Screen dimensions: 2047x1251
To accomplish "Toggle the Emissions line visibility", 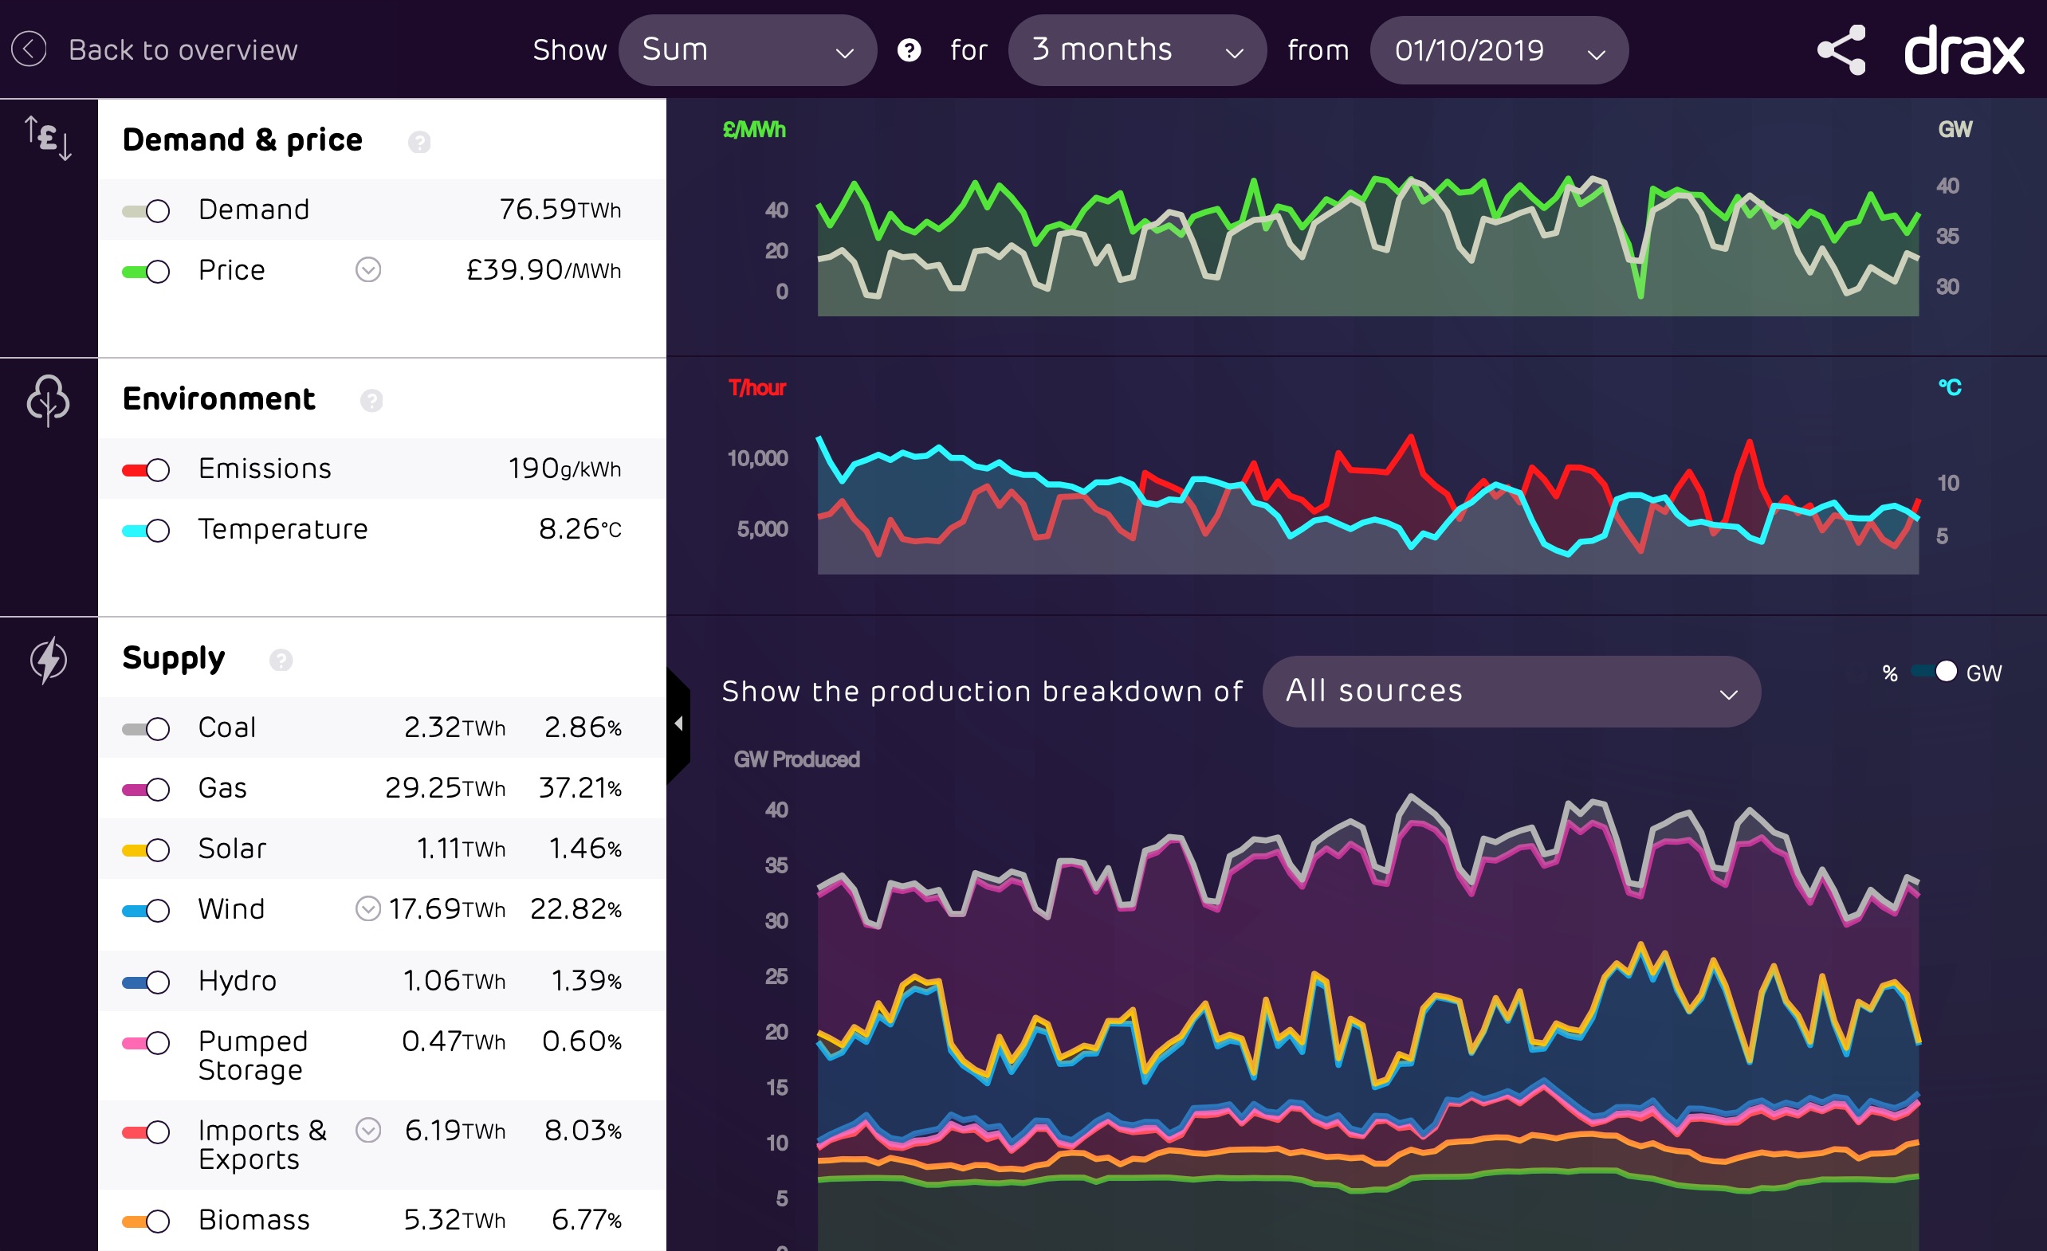I will [x=147, y=470].
